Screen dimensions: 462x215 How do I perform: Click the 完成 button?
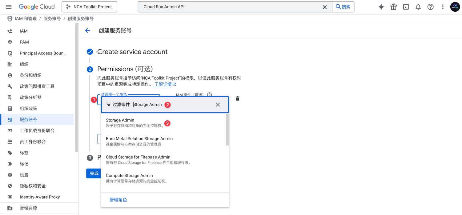(x=94, y=173)
